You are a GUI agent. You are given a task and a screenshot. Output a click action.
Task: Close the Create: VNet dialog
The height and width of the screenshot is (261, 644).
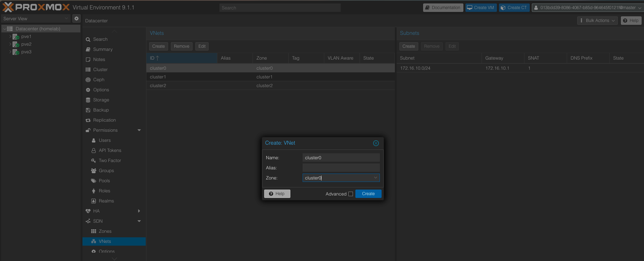pyautogui.click(x=376, y=143)
